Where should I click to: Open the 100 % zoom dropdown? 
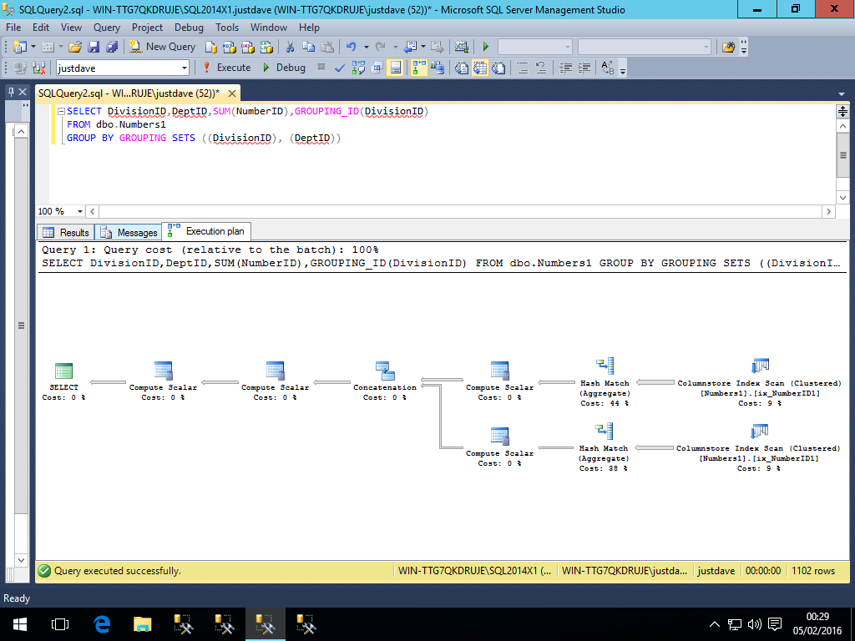80,212
